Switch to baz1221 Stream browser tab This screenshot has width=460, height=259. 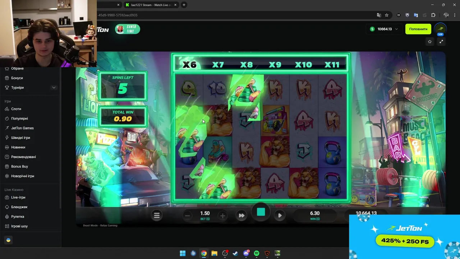pyautogui.click(x=151, y=5)
